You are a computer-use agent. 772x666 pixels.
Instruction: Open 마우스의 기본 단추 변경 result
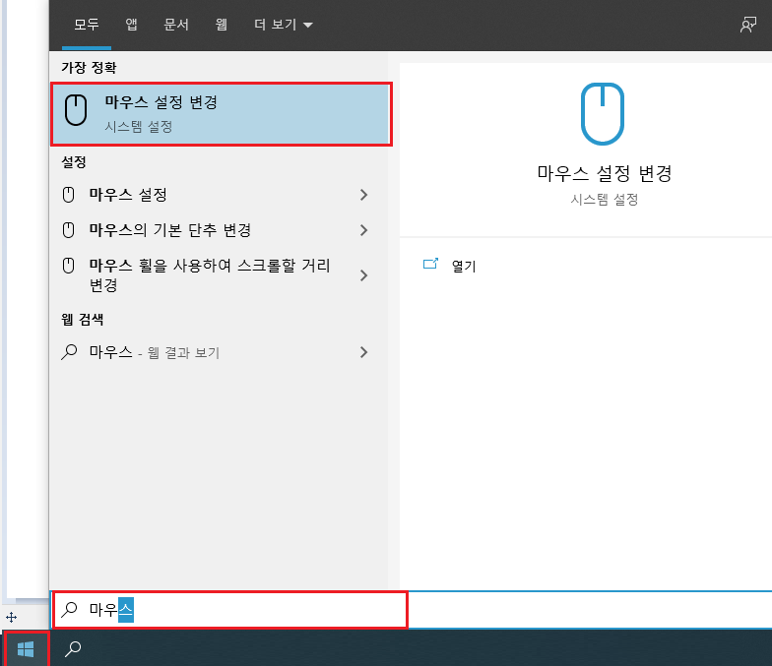tap(219, 230)
